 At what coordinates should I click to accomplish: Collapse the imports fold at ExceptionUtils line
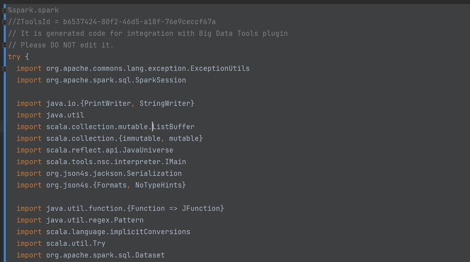pos(4,69)
